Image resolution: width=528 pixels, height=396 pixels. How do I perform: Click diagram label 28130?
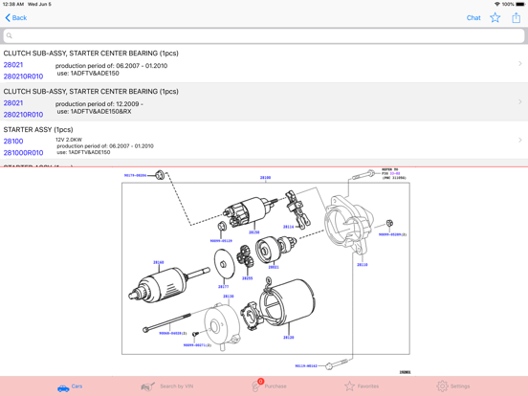coord(229,297)
